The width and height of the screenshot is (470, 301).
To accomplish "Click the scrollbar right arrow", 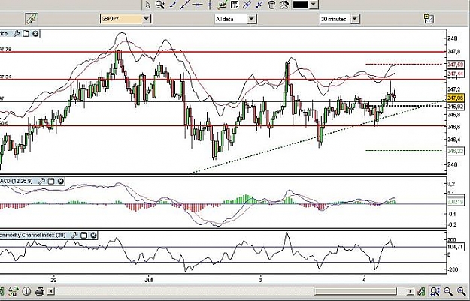I will point(410,291).
